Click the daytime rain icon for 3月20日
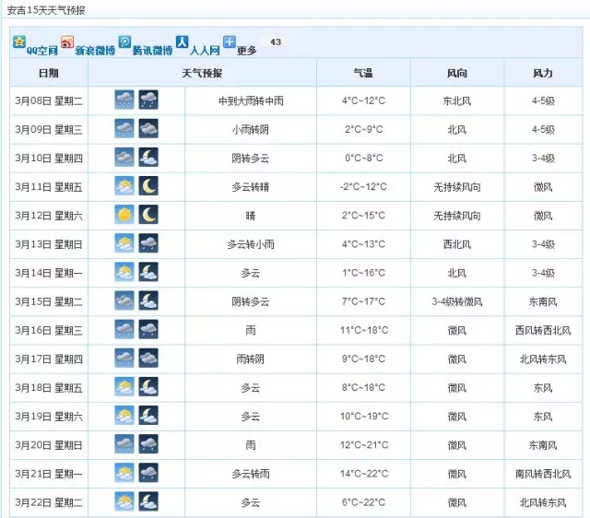The image size is (590, 518). (x=124, y=444)
